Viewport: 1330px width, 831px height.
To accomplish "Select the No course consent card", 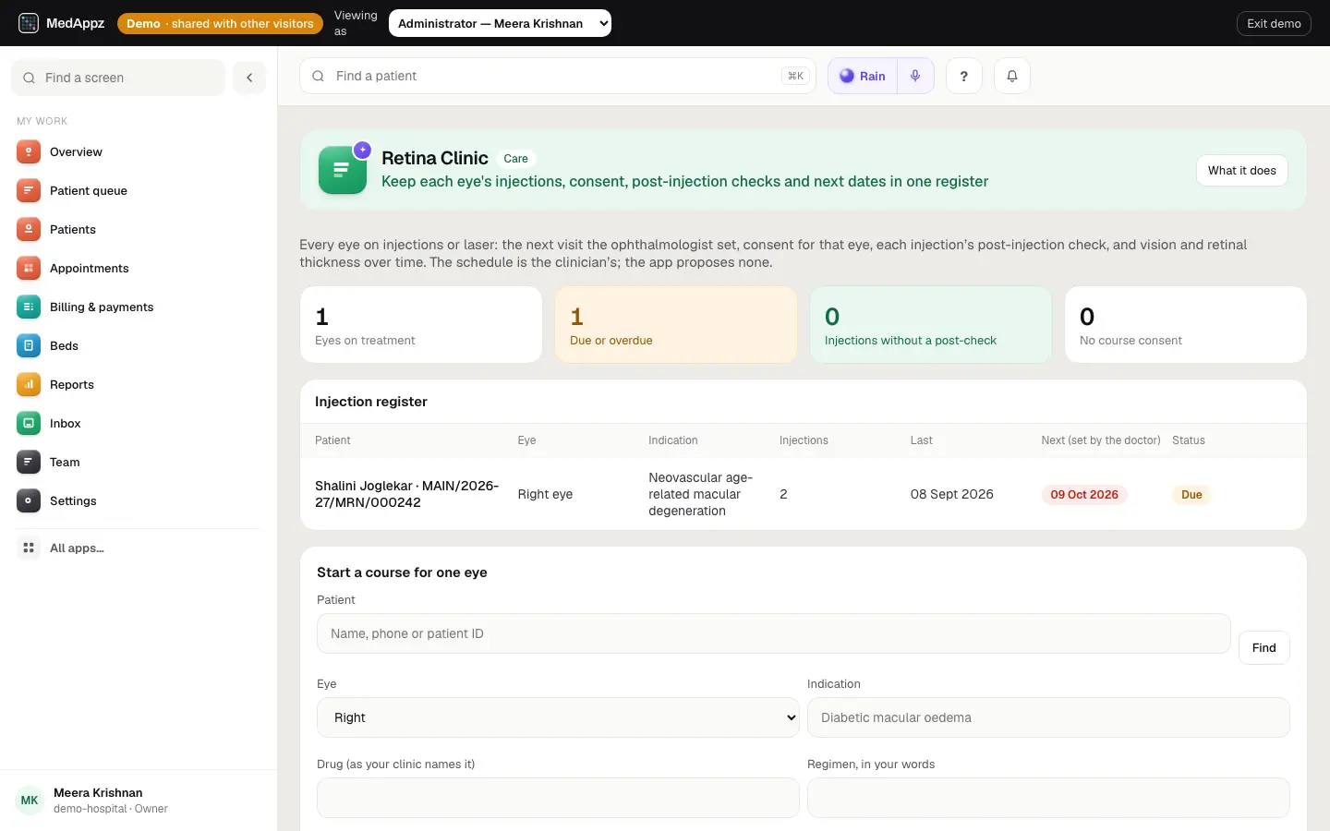I will click(x=1186, y=324).
